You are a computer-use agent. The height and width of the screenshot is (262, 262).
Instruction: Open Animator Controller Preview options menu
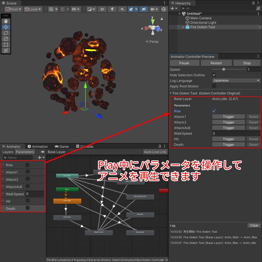coord(258,56)
